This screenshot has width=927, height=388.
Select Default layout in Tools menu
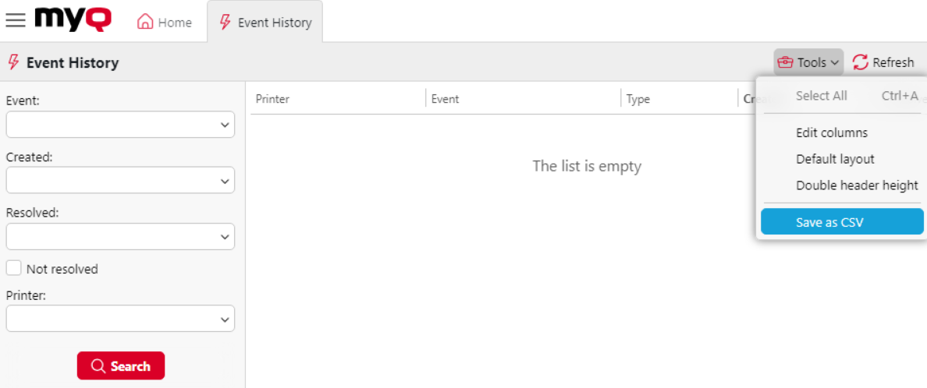tap(835, 159)
